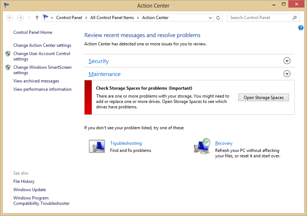Click the 'Check Storage Spaces for problems' heading
The height and width of the screenshot is (216, 307).
(144, 88)
